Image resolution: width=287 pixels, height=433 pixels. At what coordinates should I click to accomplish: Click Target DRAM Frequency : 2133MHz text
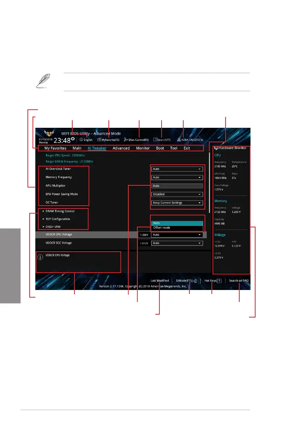click(x=69, y=161)
